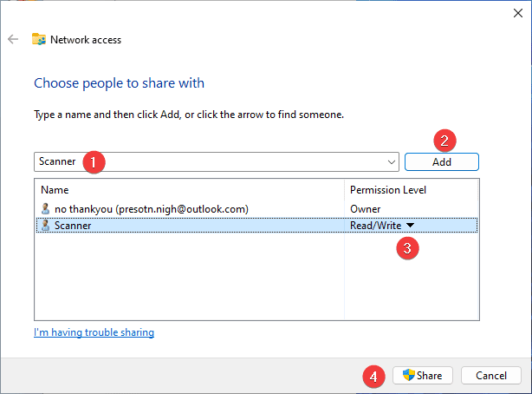Close the Network access dialog
The width and height of the screenshot is (532, 394).
pyautogui.click(x=517, y=12)
